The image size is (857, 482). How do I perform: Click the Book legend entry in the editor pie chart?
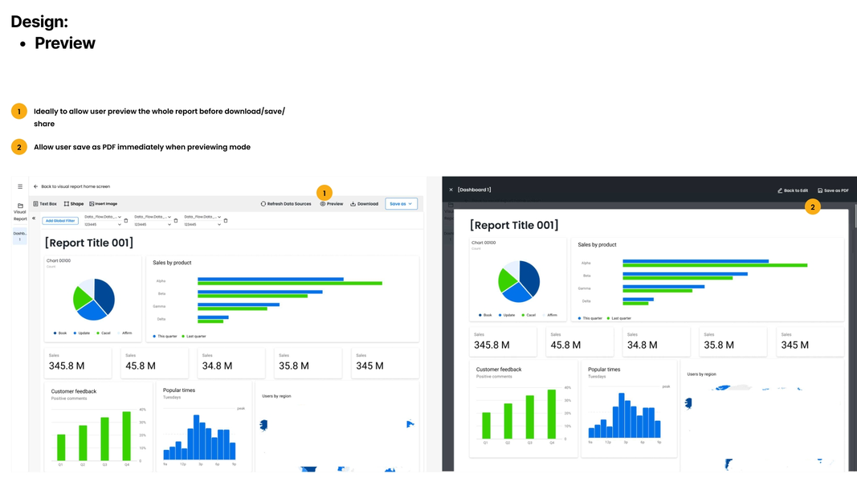point(61,333)
